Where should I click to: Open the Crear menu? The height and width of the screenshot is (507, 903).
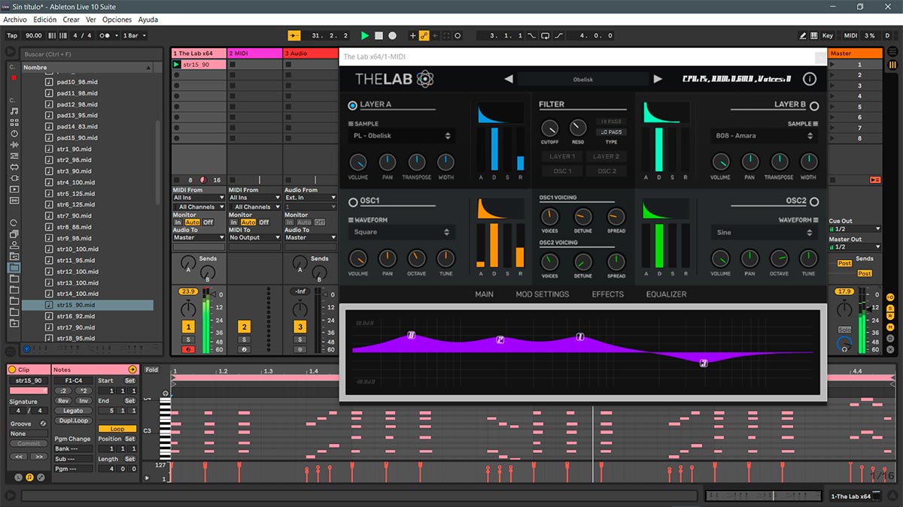coord(71,20)
